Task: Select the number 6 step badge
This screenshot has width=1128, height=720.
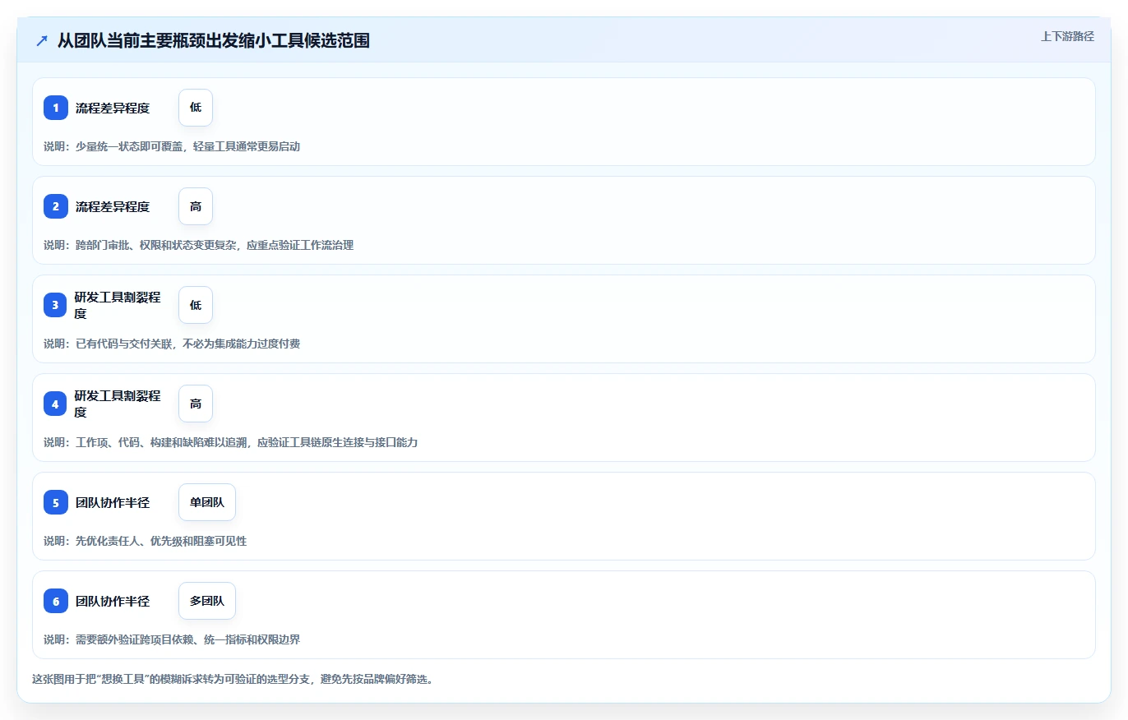Action: 56,601
